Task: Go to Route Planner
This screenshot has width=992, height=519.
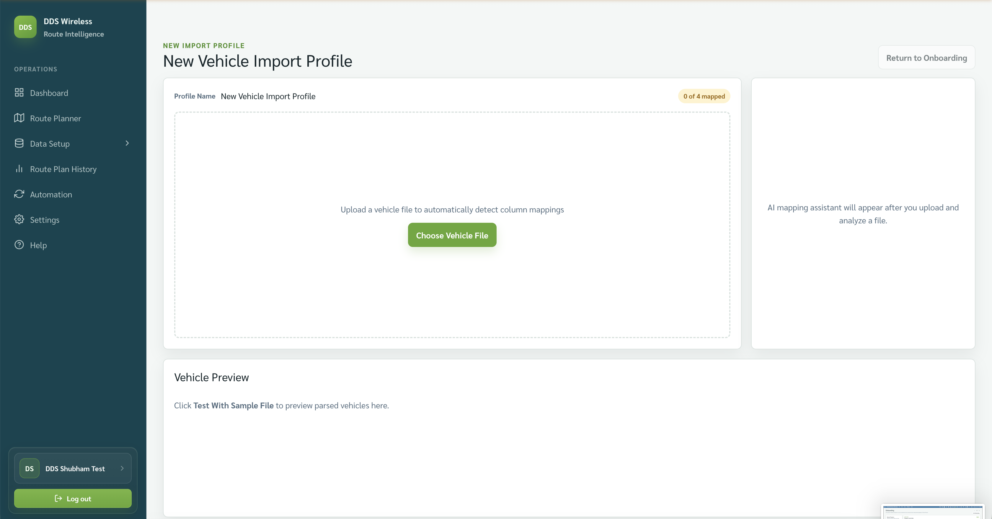Action: pos(73,118)
